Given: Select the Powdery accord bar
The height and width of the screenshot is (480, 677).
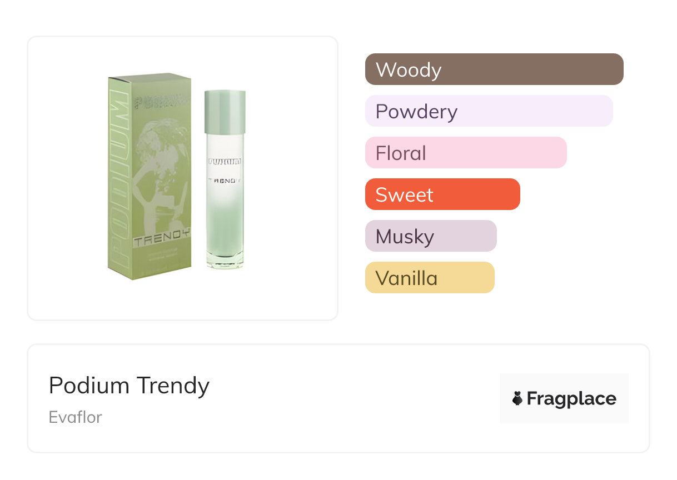Looking at the screenshot, I should click(x=489, y=111).
